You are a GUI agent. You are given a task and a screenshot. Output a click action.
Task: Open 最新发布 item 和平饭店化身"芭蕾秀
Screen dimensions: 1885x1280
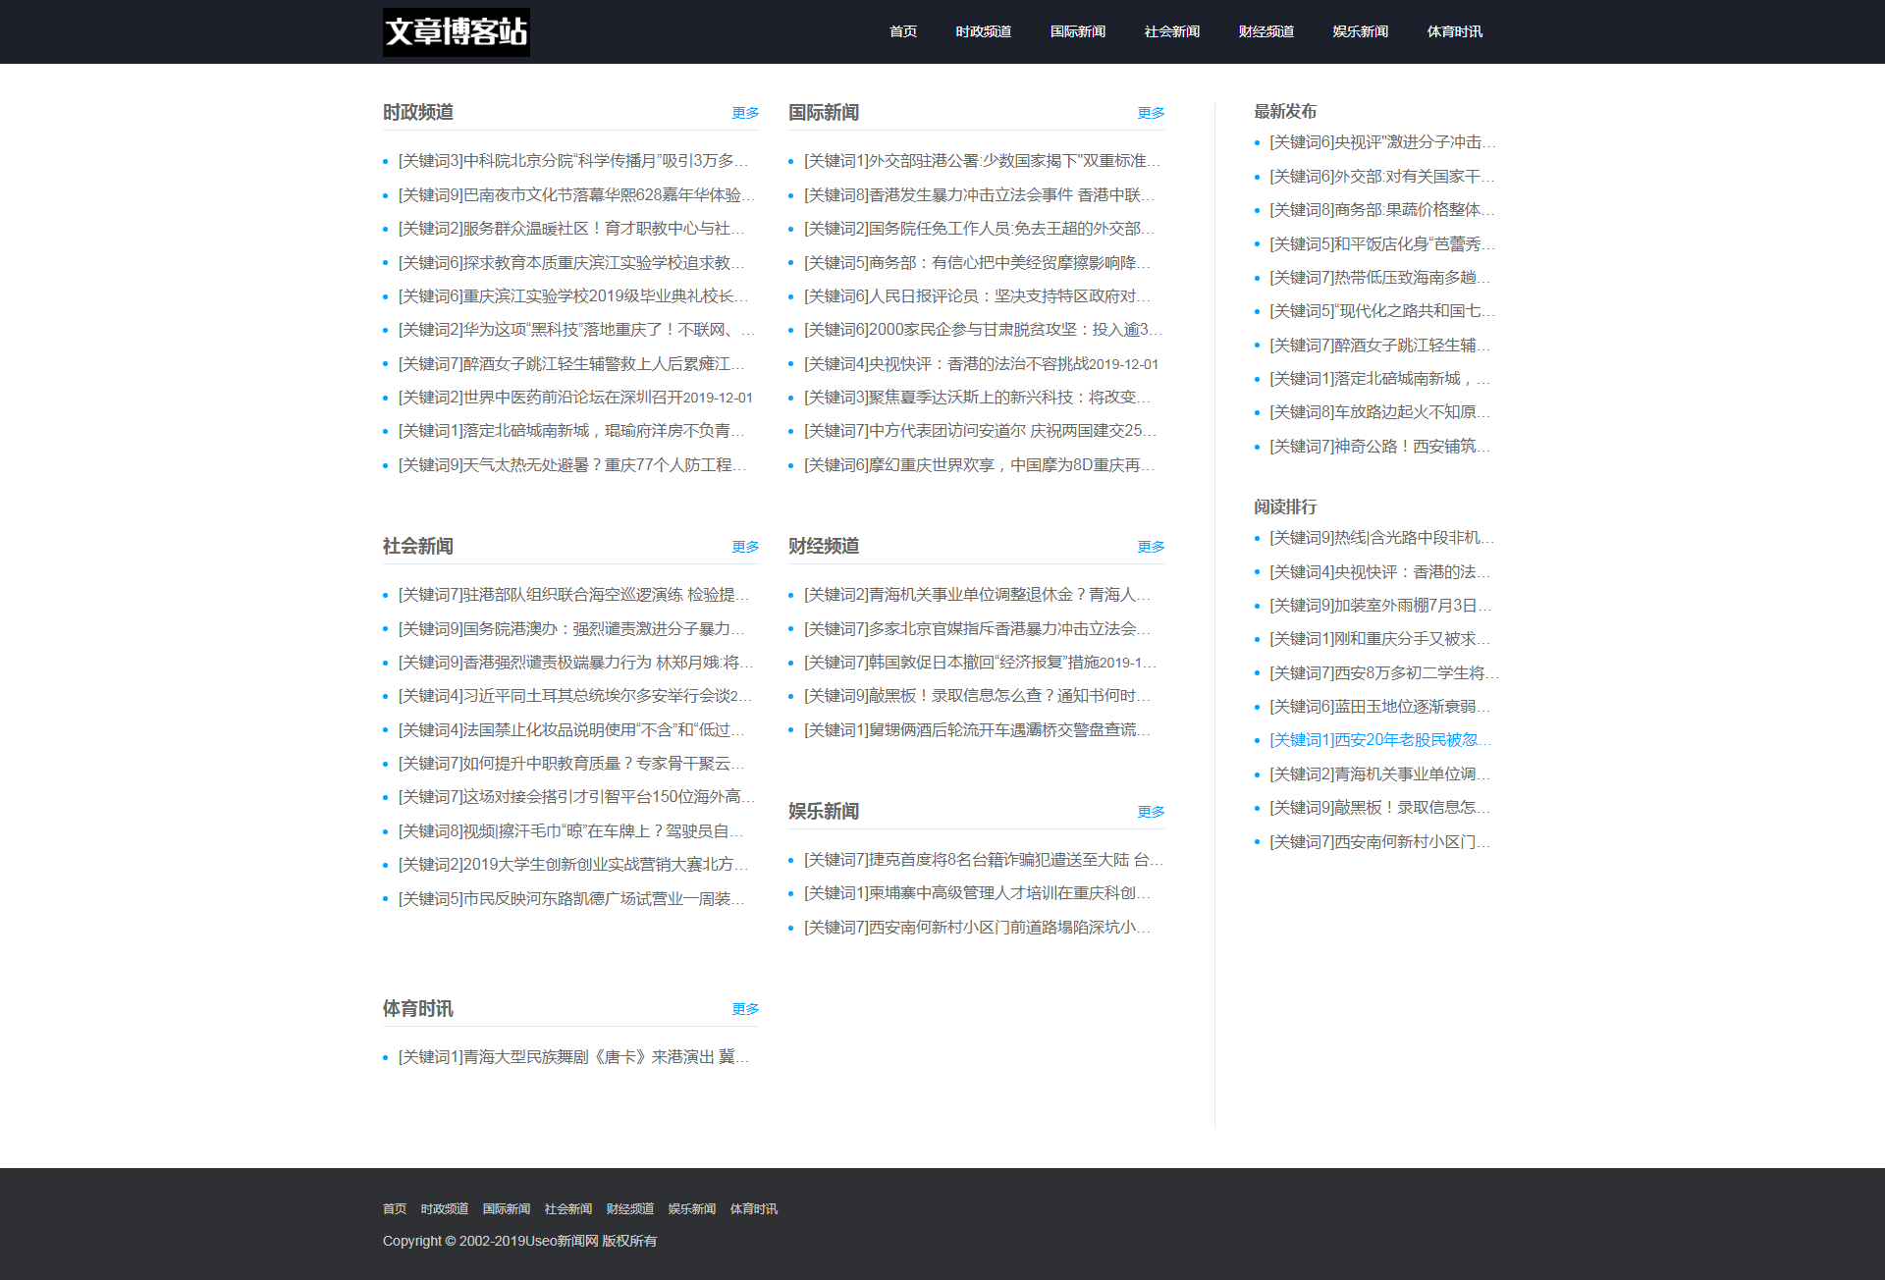(x=1382, y=244)
